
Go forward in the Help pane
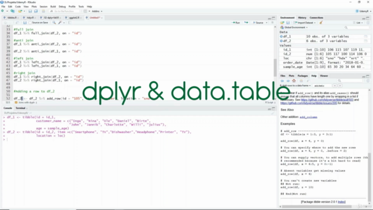coord(288,81)
